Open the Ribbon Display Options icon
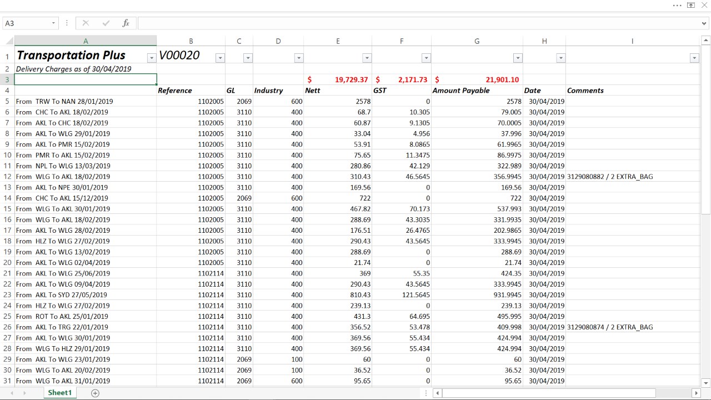Screen dimensions: 711x400 tap(690, 6)
